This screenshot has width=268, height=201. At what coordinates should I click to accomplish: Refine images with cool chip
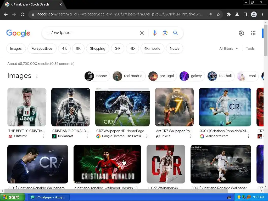(248, 76)
